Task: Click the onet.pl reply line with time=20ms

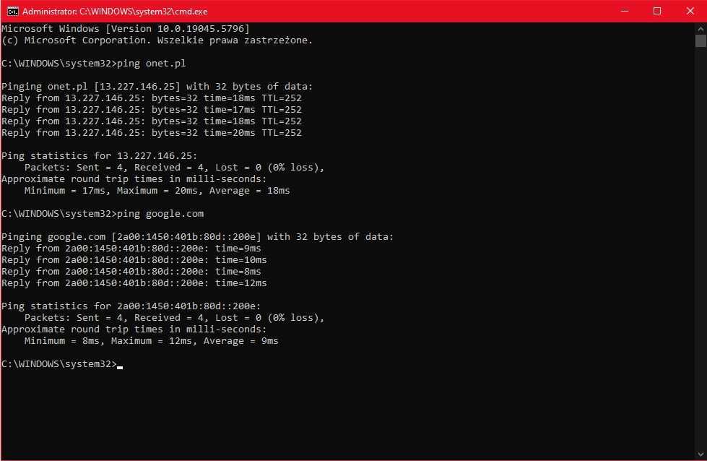Action: (152, 133)
